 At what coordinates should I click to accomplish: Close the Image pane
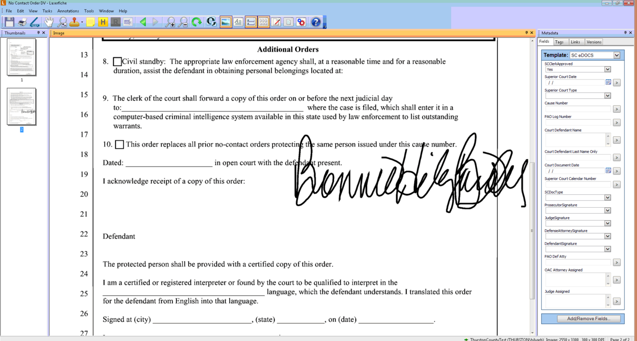[532, 33]
